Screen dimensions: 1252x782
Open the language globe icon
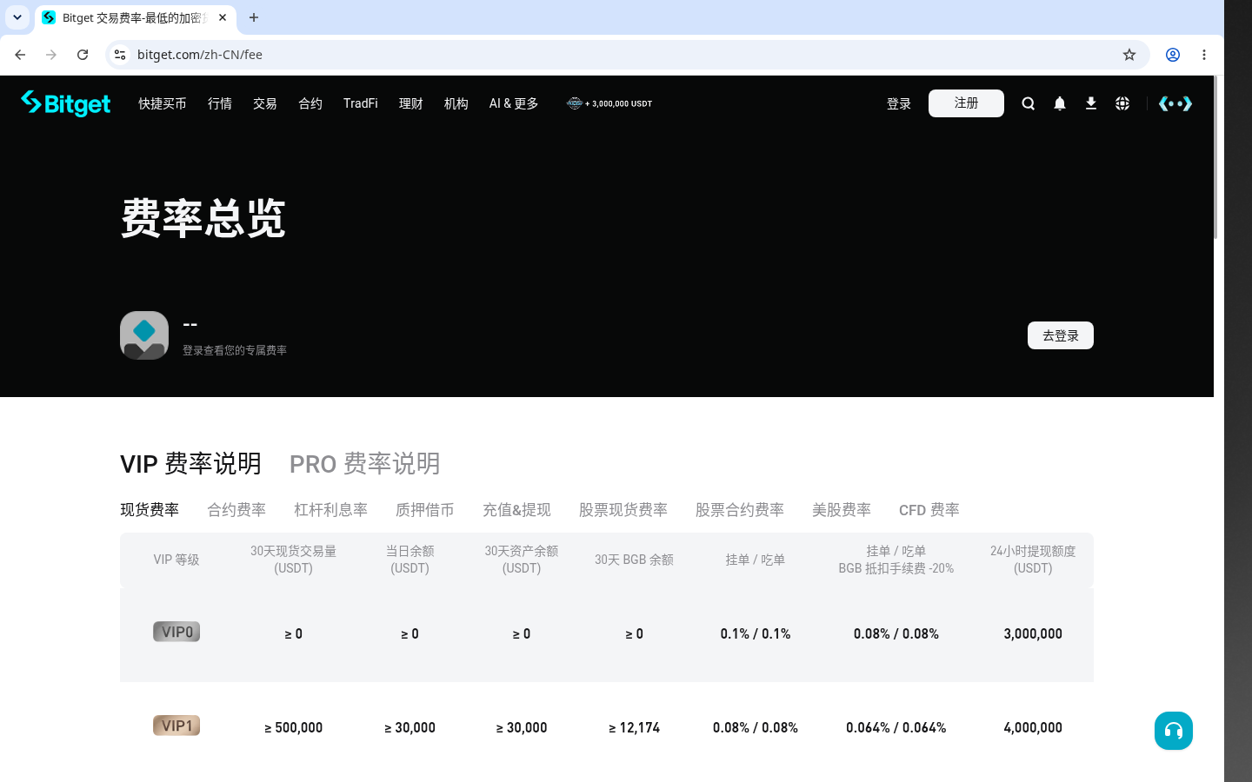(x=1122, y=103)
